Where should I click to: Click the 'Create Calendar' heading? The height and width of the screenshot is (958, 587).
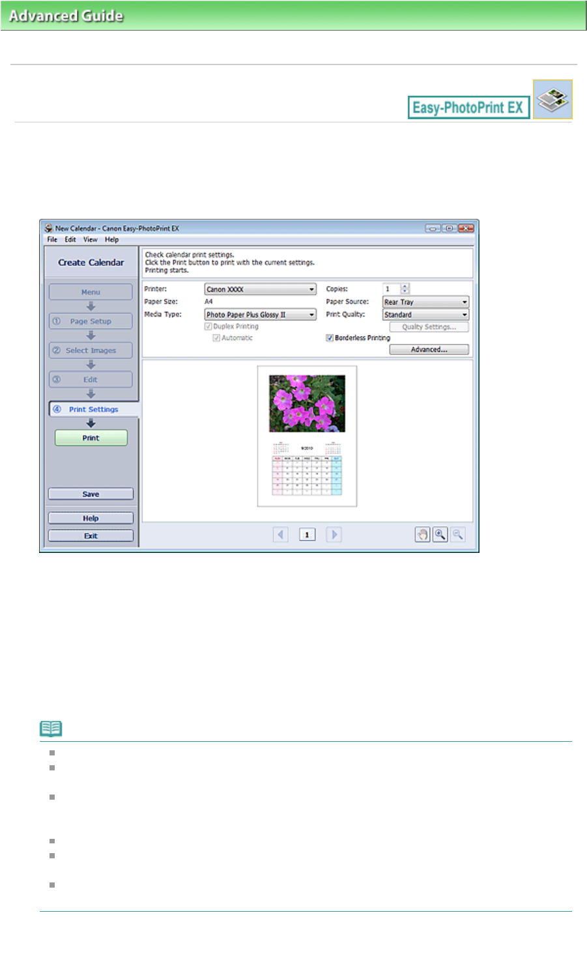click(x=91, y=262)
